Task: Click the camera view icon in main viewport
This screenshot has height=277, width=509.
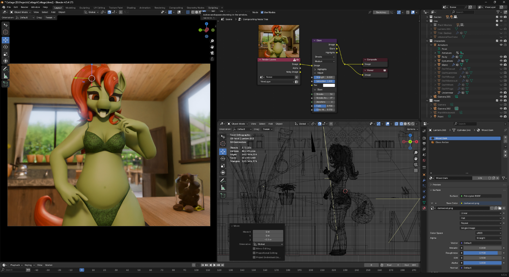Action: coord(212,53)
